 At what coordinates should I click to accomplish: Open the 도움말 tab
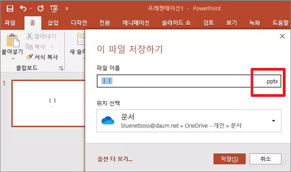coord(281,23)
